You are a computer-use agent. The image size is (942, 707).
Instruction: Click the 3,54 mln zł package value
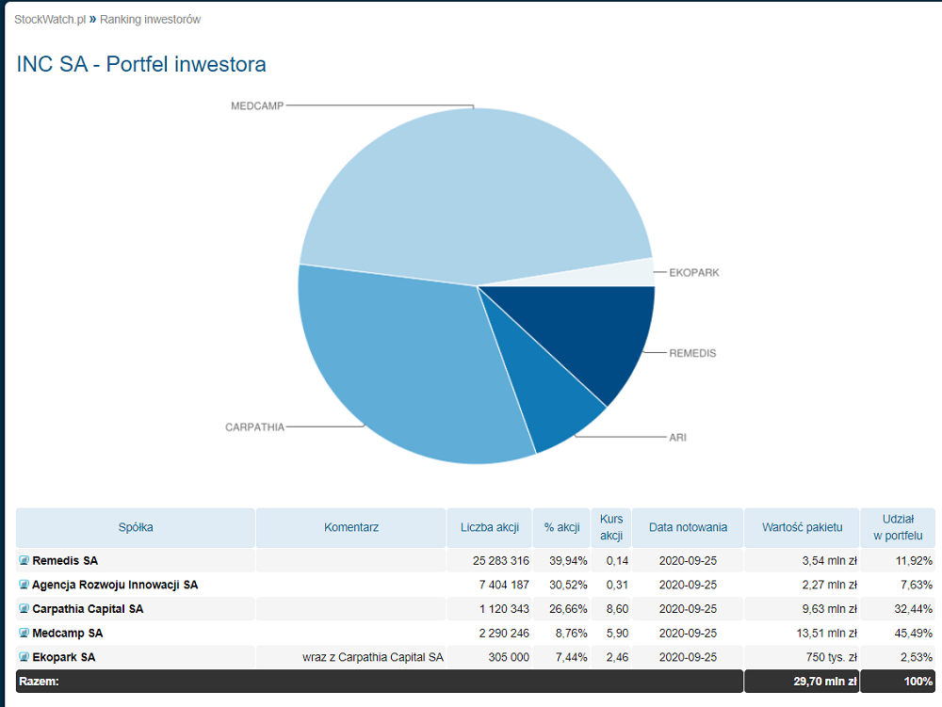pos(829,560)
